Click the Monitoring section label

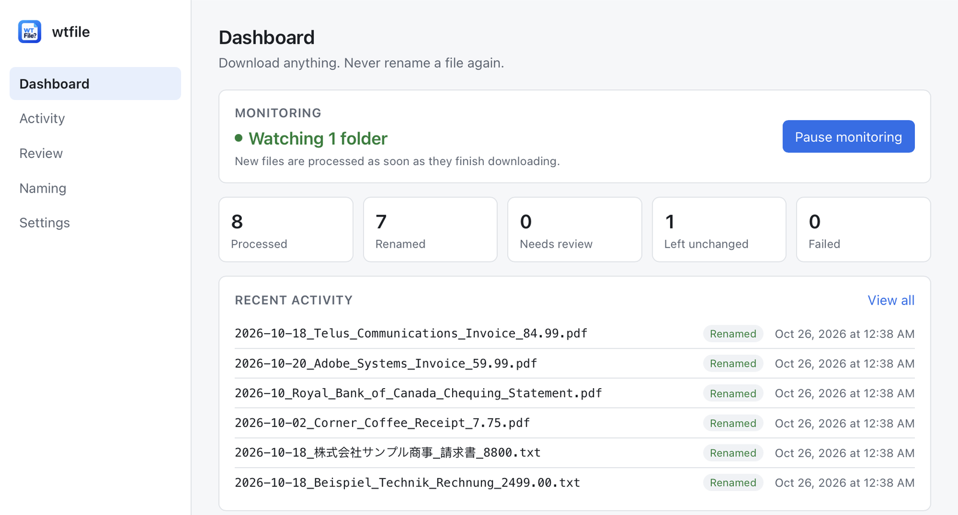[x=278, y=113]
